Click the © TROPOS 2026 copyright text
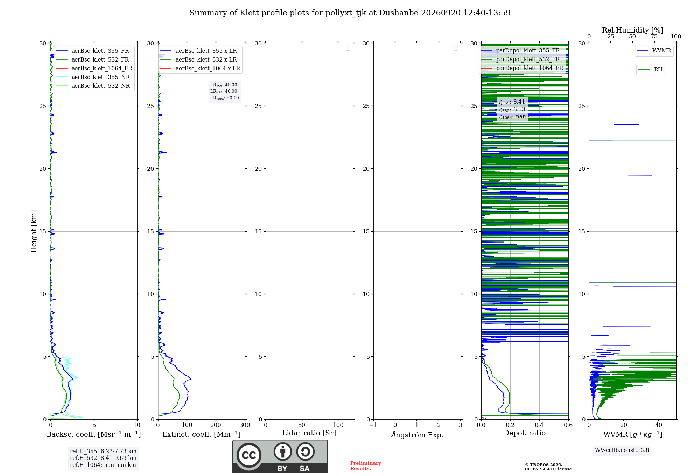700x476 pixels. 544,465
